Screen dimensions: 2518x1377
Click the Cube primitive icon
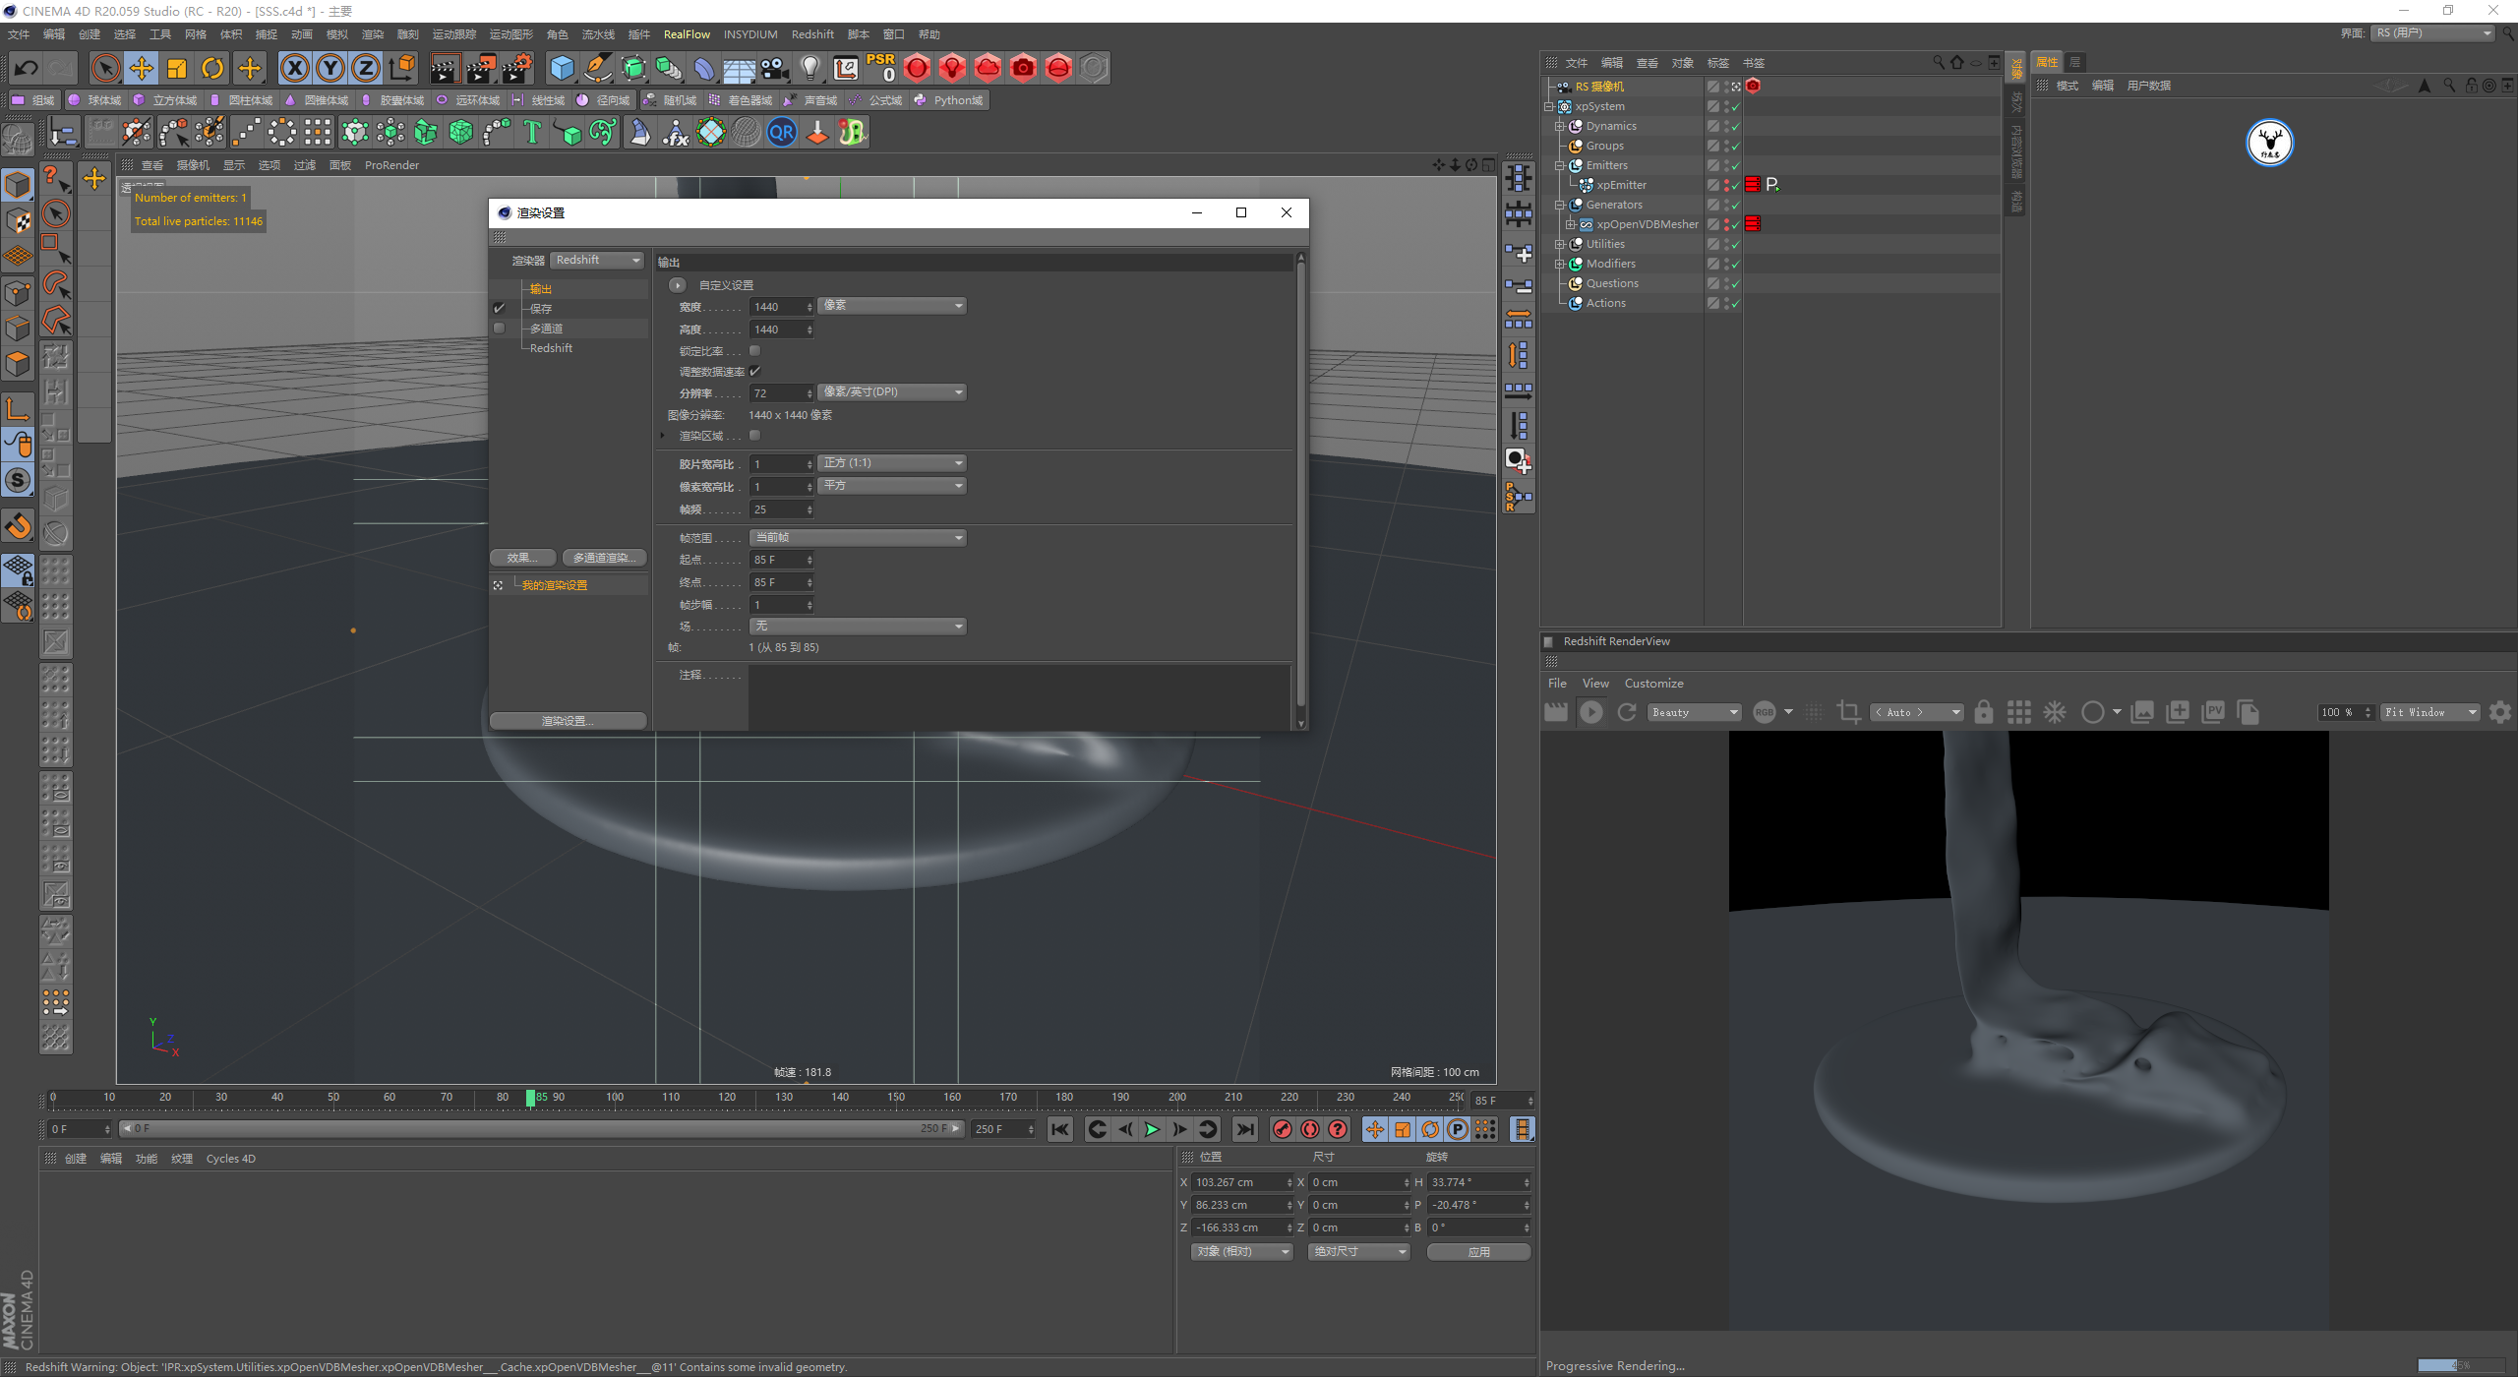(x=562, y=68)
